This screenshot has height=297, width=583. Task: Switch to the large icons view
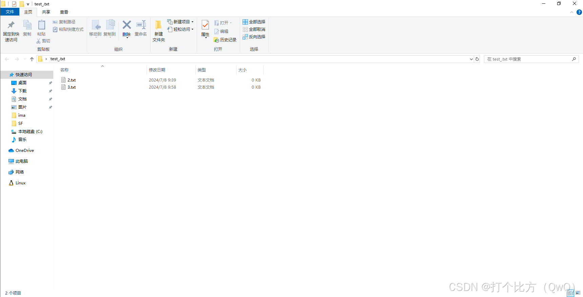tap(578, 293)
